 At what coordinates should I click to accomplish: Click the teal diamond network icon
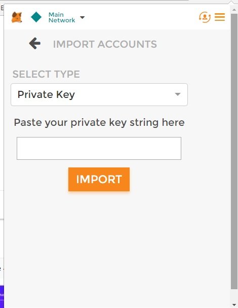point(36,17)
